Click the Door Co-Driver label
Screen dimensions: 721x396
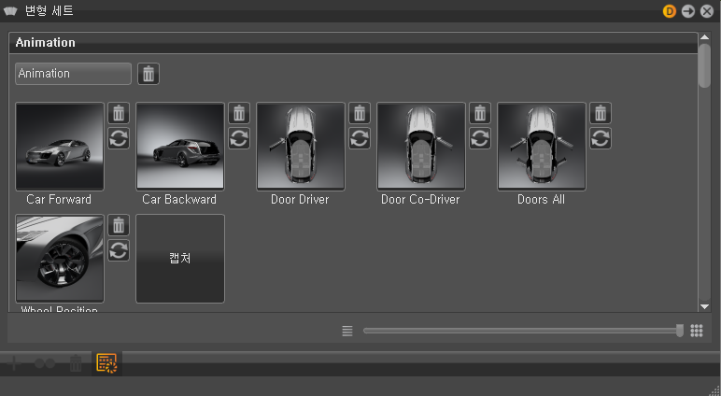click(420, 200)
